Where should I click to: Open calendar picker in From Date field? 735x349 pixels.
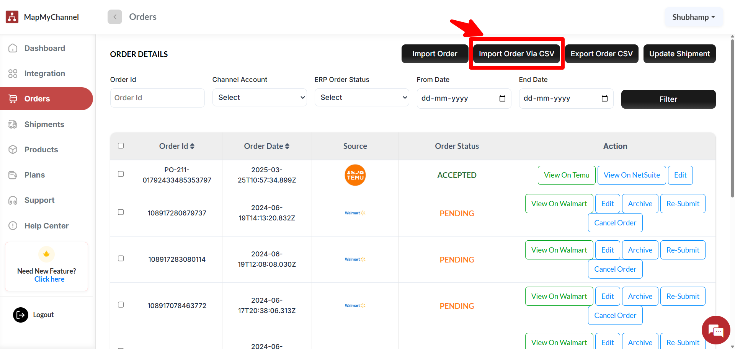tap(502, 99)
